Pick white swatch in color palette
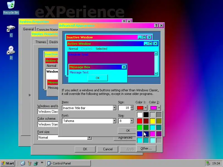Image resolution: width=223 pixels, height=167 pixels. coord(140,115)
